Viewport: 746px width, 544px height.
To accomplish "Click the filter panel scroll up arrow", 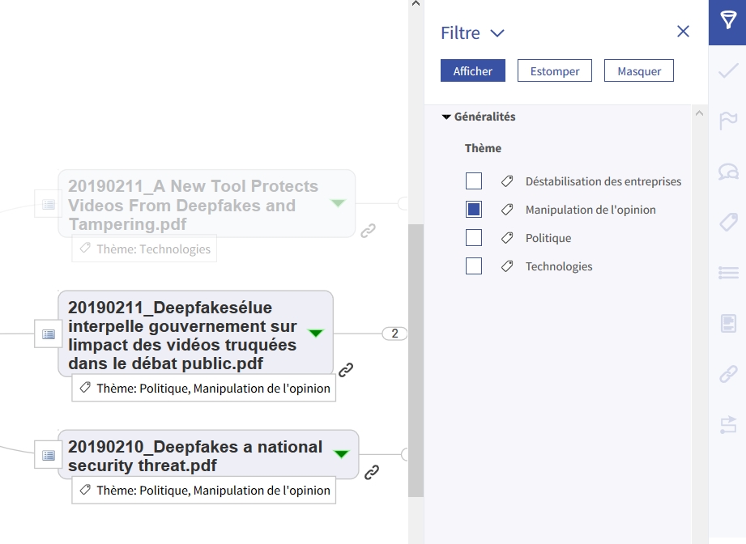I will point(699,113).
